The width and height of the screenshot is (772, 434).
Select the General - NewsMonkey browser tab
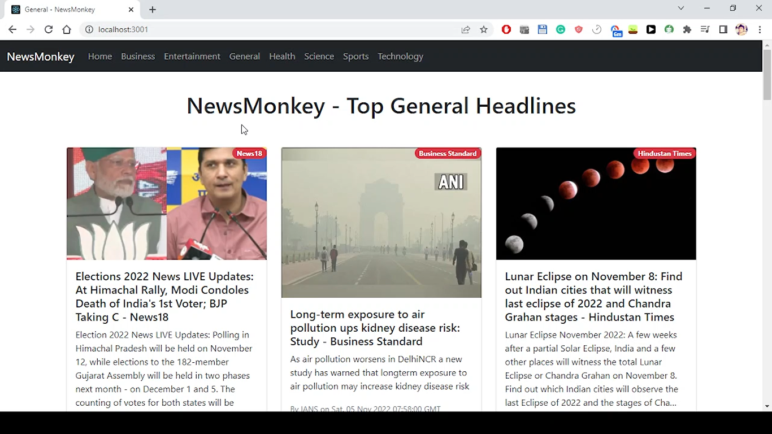(72, 10)
